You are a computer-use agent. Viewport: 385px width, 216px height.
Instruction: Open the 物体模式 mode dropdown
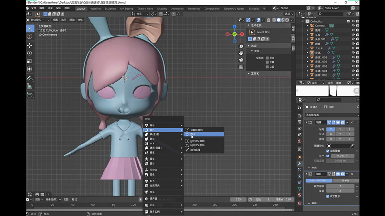click(x=38, y=20)
